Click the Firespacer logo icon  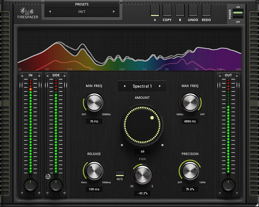pyautogui.click(x=27, y=11)
